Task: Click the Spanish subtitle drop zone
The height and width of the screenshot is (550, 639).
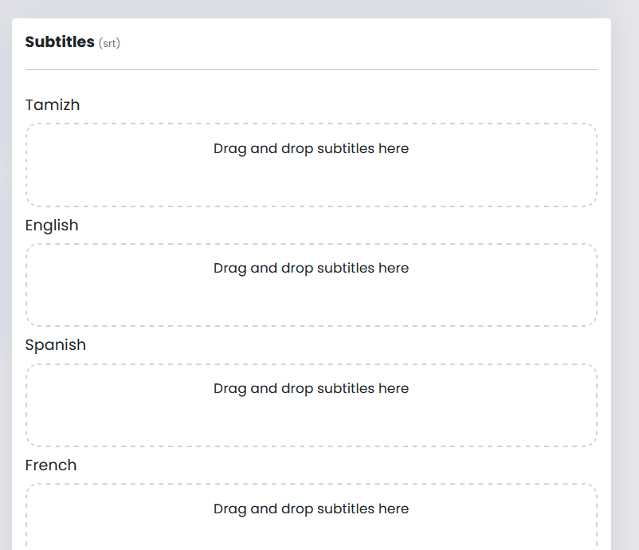Action: (311, 406)
